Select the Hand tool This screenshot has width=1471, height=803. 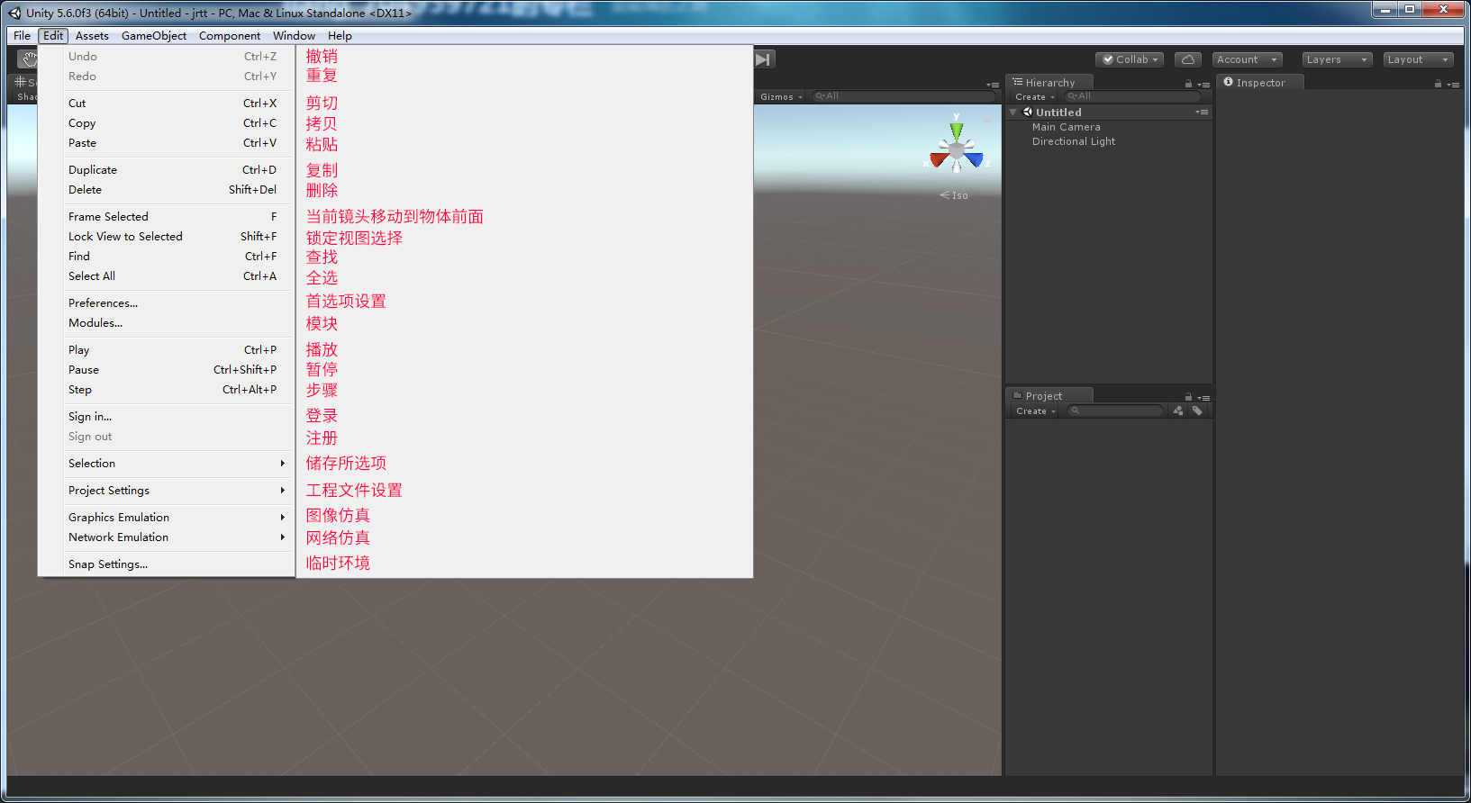pyautogui.click(x=29, y=59)
